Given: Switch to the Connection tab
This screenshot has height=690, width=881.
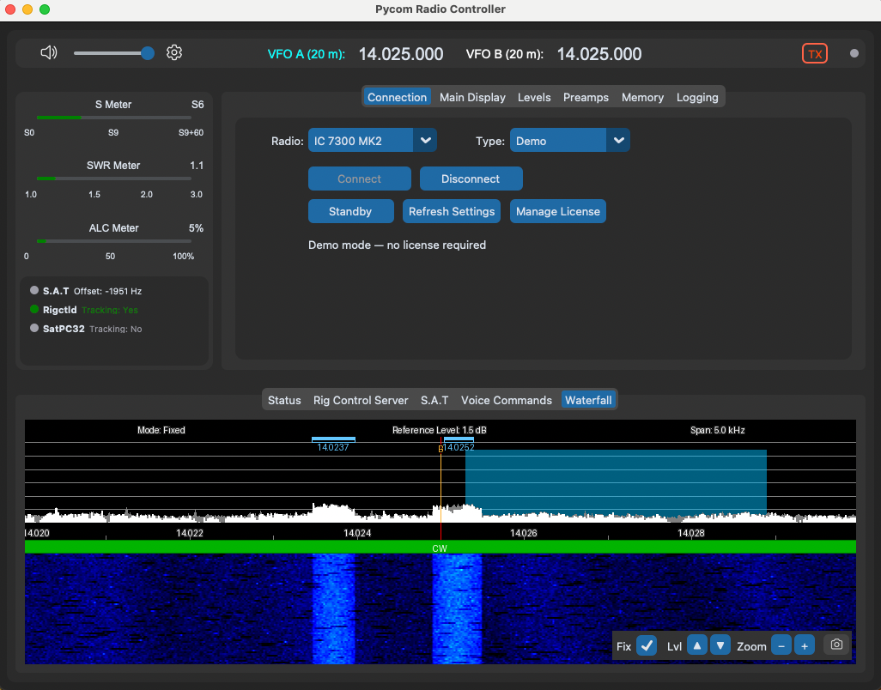Looking at the screenshot, I should [398, 97].
